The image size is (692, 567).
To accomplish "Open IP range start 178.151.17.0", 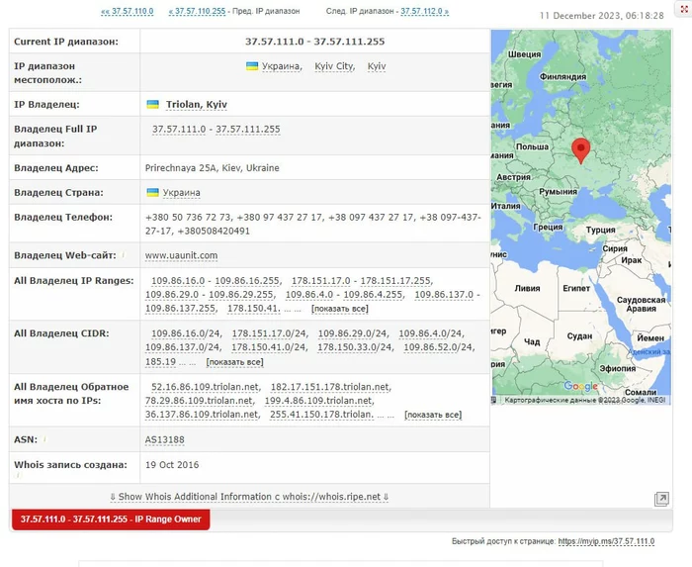I will point(321,281).
